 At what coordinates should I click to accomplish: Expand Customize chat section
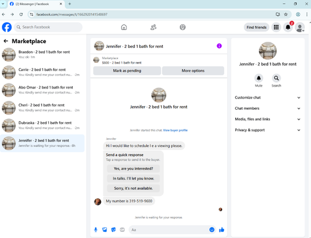point(267,98)
